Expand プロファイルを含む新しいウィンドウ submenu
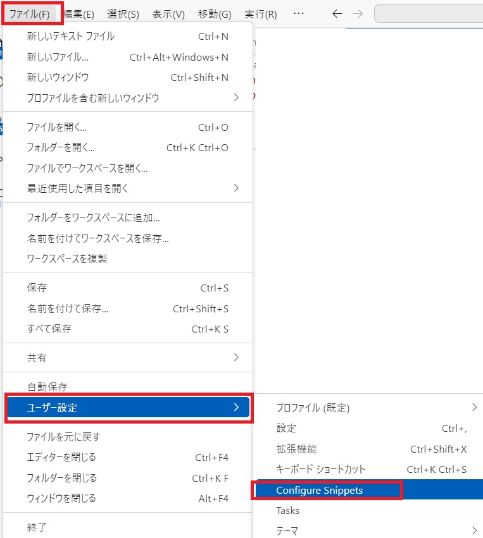The width and height of the screenshot is (483, 538). coord(128,98)
